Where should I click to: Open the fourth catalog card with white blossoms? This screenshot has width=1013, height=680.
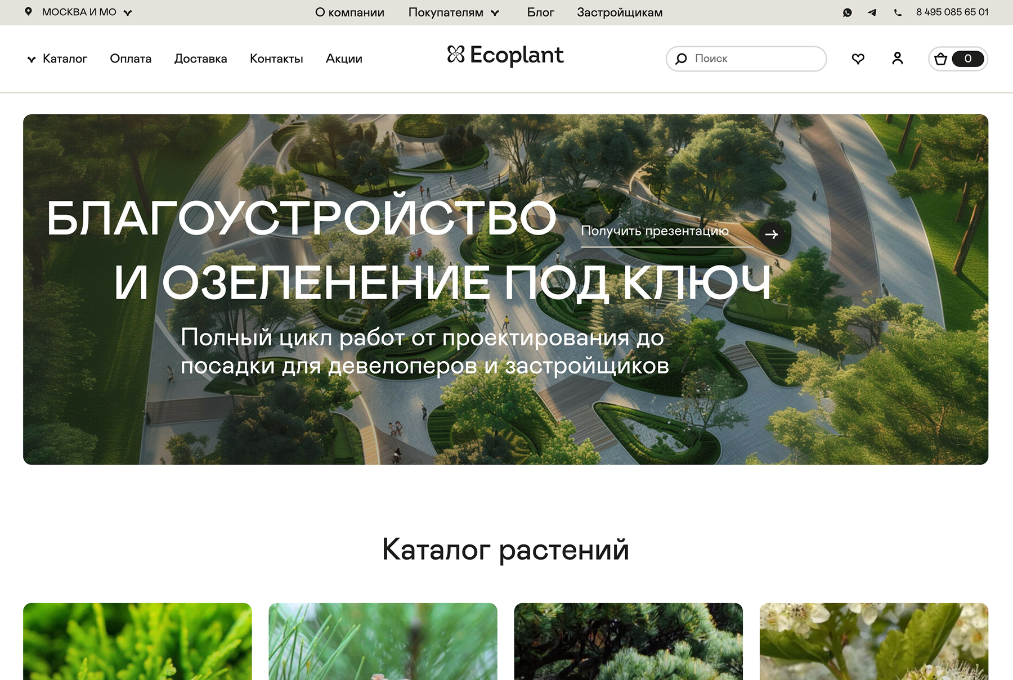tap(874, 641)
